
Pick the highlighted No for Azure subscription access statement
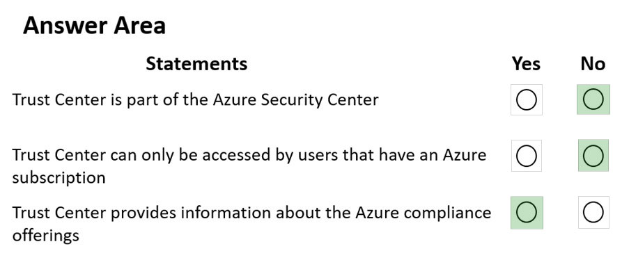(x=593, y=156)
